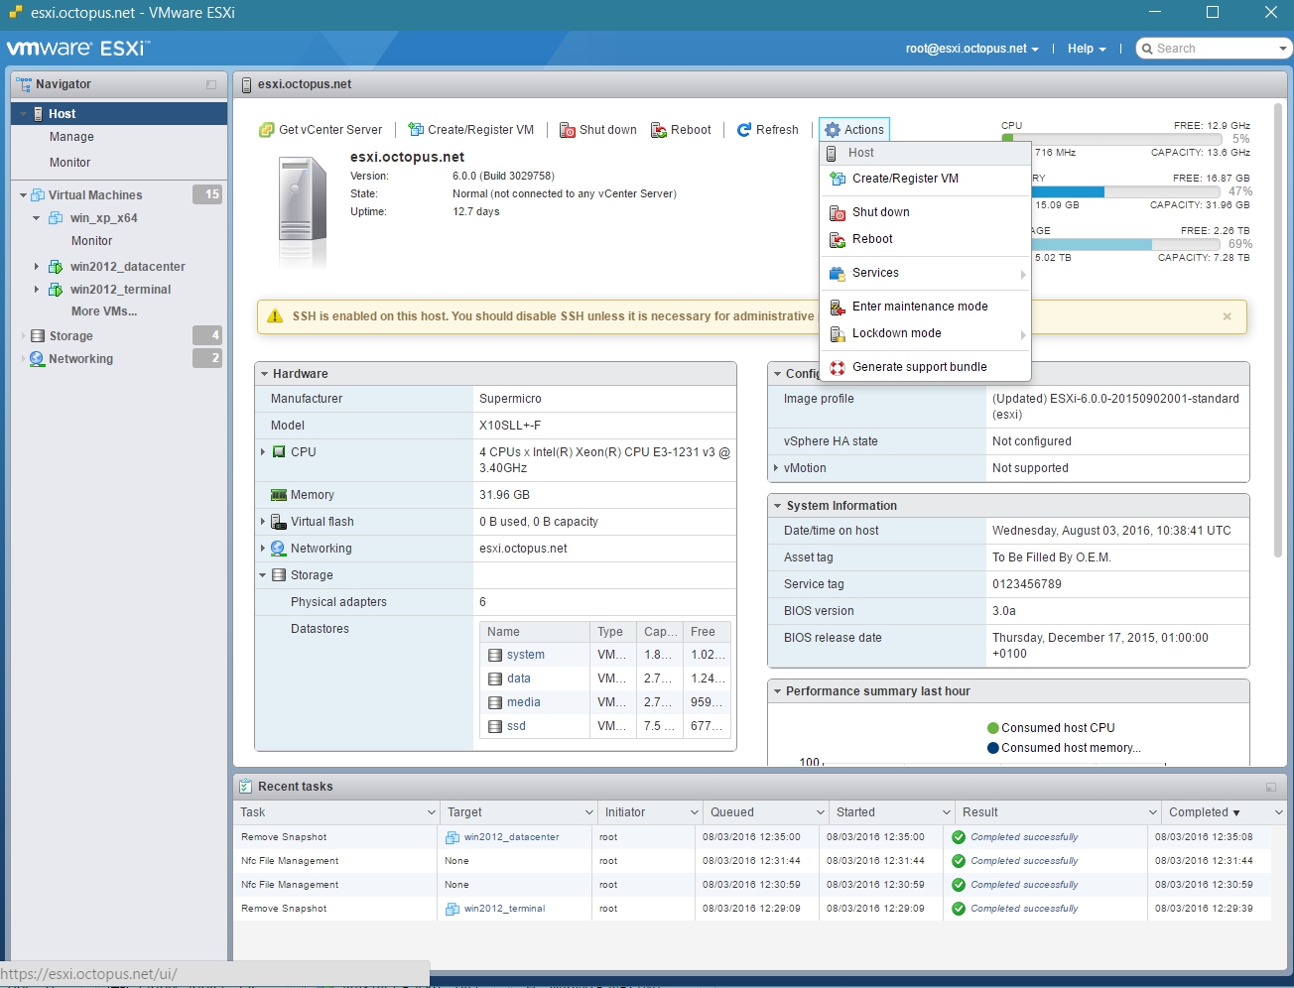Click the VMware ESXi logo
The height and width of the screenshot is (988, 1294).
click(74, 47)
